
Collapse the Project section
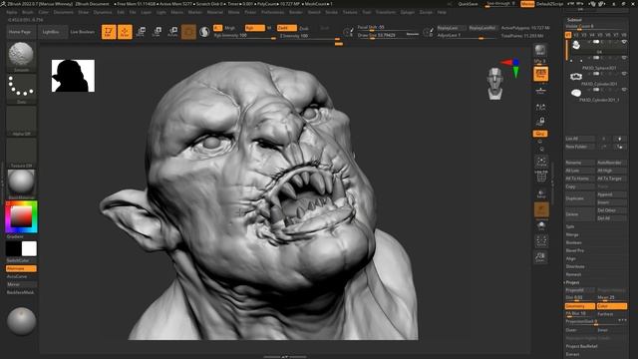tap(572, 282)
